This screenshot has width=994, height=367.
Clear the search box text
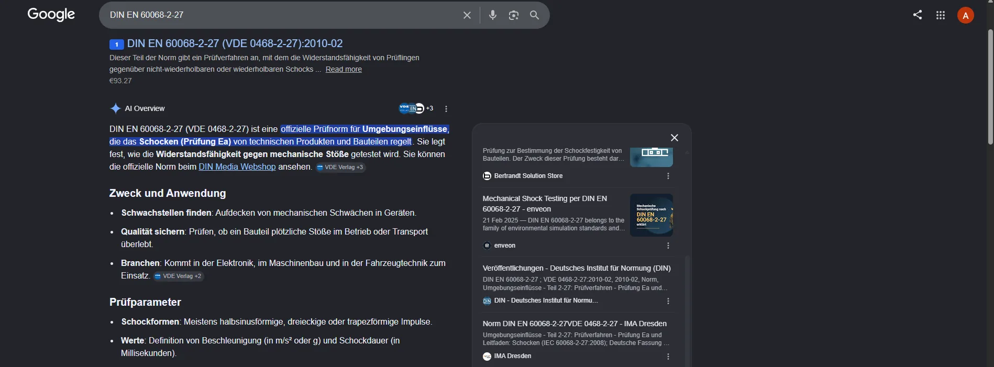pos(467,15)
